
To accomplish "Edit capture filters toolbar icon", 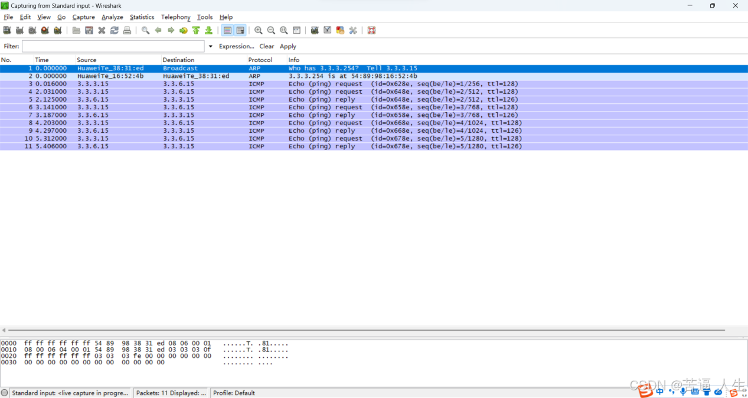I will (x=315, y=30).
